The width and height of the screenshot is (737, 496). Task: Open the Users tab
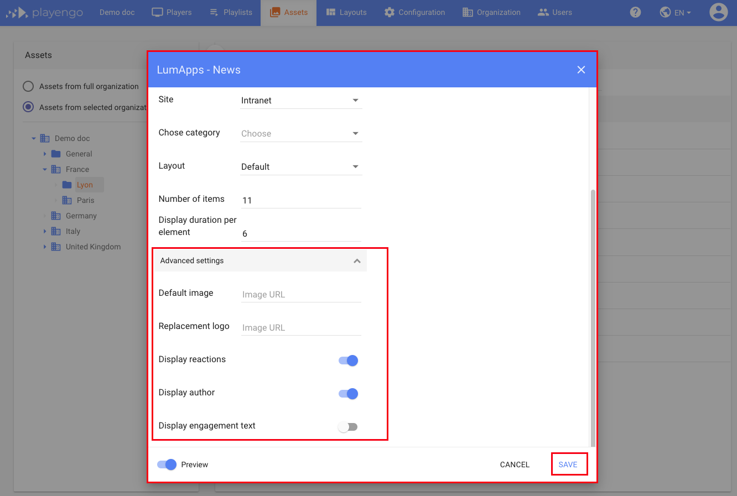[555, 12]
